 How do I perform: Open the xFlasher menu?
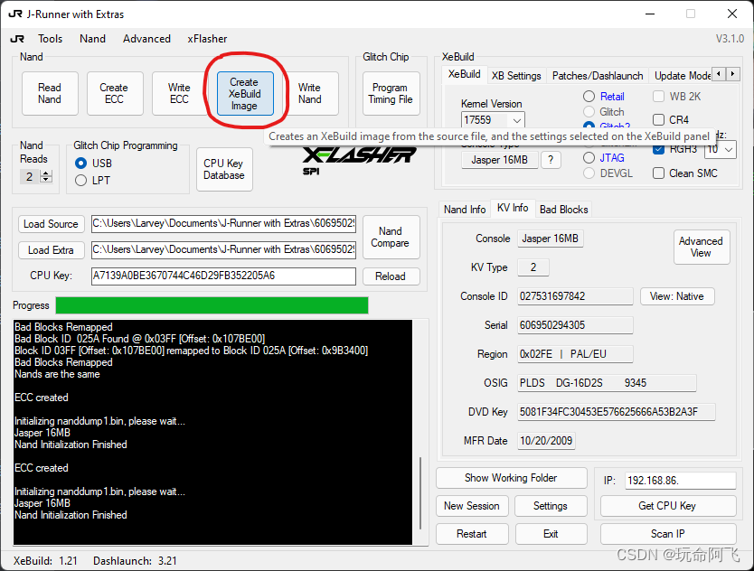(207, 39)
